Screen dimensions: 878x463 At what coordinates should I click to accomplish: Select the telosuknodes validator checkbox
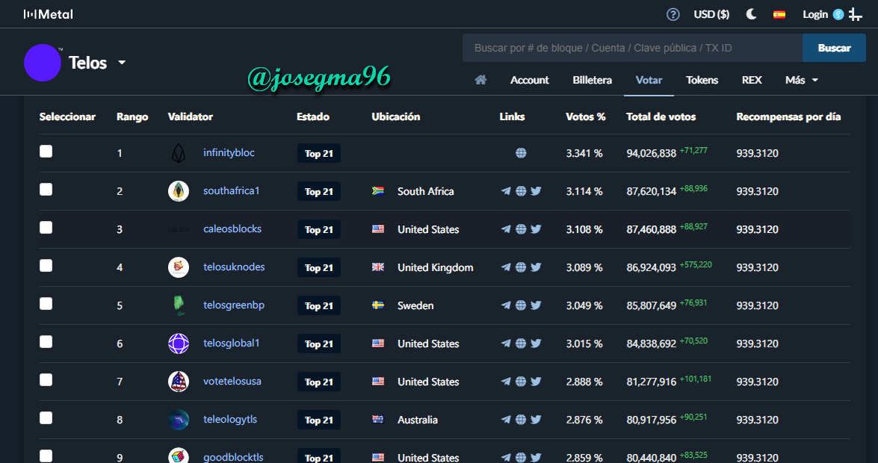click(46, 266)
